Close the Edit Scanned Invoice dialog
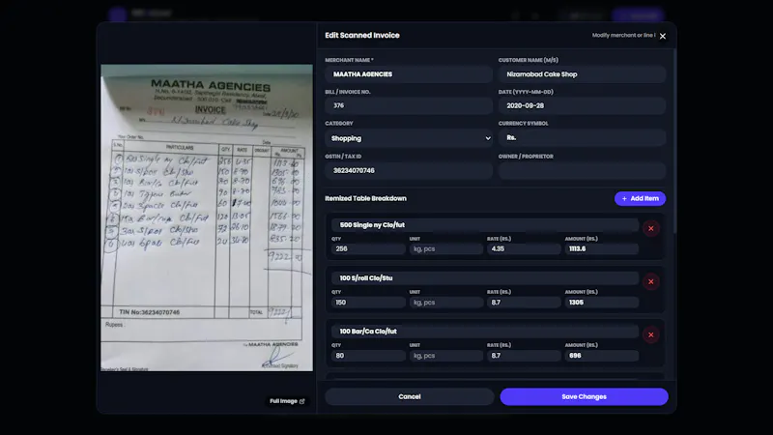Screen dimensions: 773x435 663,36
